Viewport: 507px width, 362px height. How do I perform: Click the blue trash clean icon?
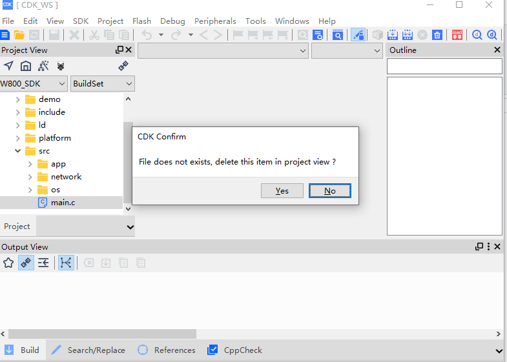(x=437, y=35)
